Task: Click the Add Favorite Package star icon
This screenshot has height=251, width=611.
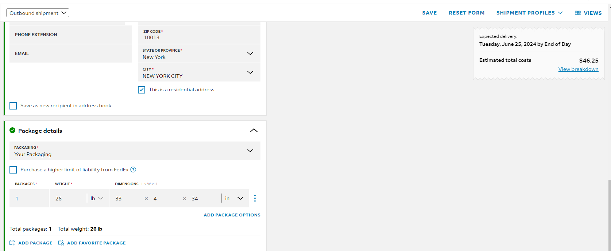Action: 61,243
